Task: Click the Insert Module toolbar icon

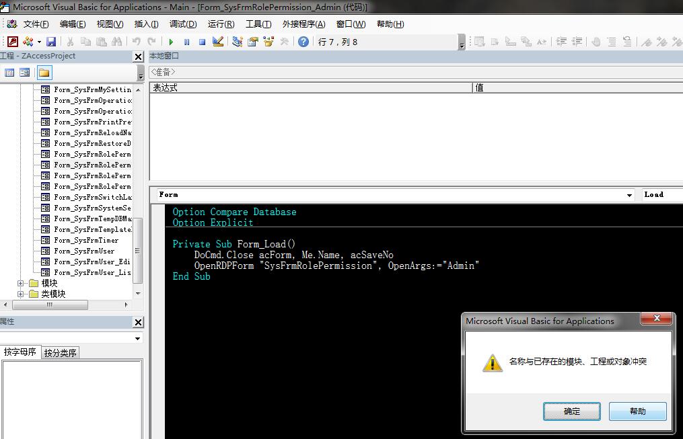Action: [28, 42]
